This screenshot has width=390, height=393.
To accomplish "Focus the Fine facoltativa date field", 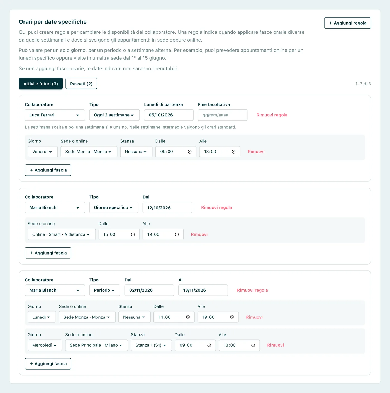I will pos(223,115).
